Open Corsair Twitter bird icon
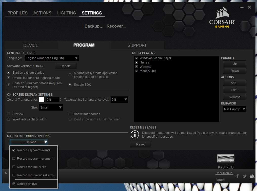Screen dimensions: 257x191 click(245, 176)
